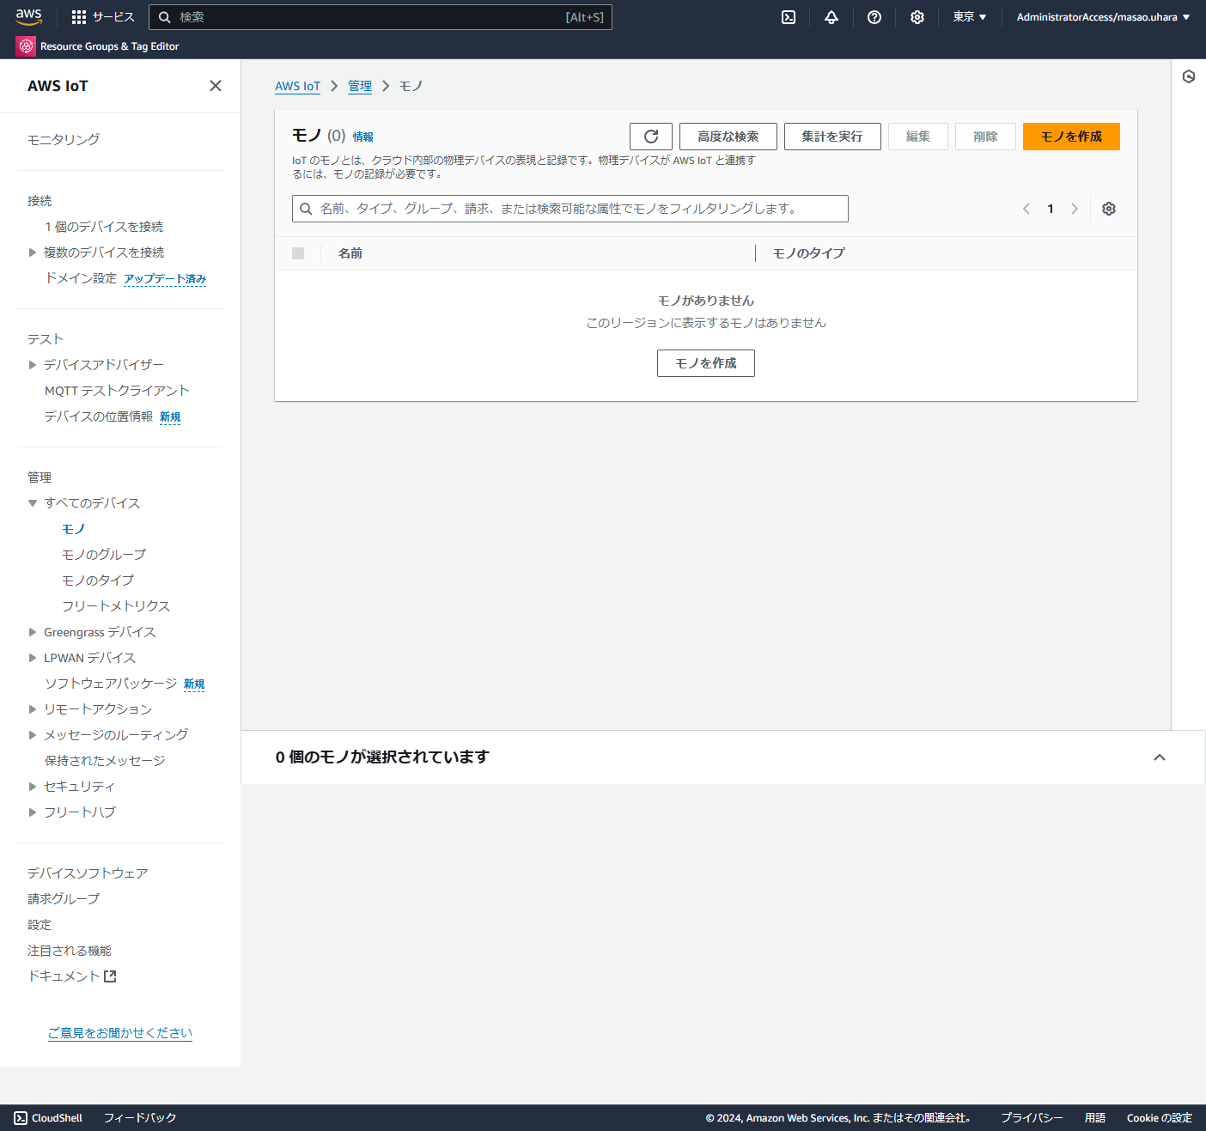1206x1131 pixels.
Task: Go to next page arrow
Action: [1075, 209]
